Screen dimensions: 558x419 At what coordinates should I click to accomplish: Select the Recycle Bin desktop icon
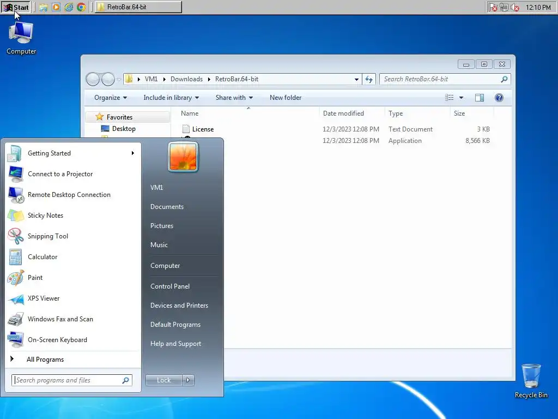531,381
